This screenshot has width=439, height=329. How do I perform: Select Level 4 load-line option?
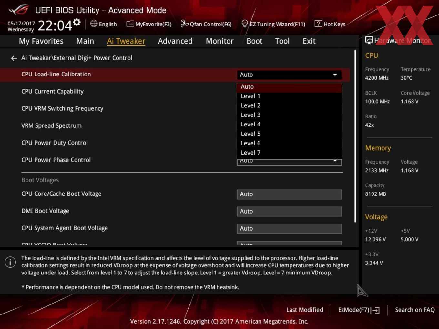[x=289, y=124]
